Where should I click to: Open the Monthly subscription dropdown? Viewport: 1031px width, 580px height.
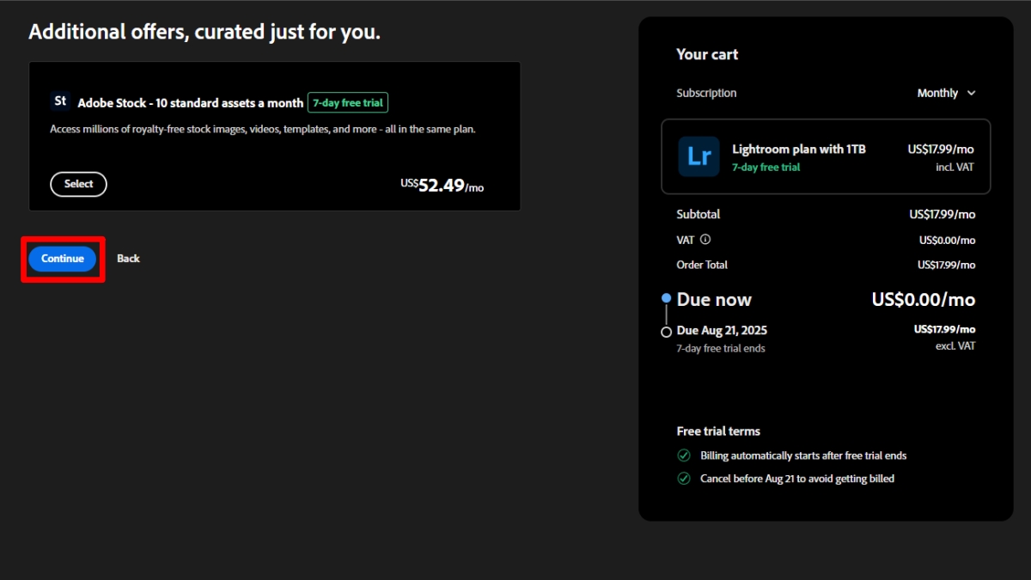pos(946,93)
